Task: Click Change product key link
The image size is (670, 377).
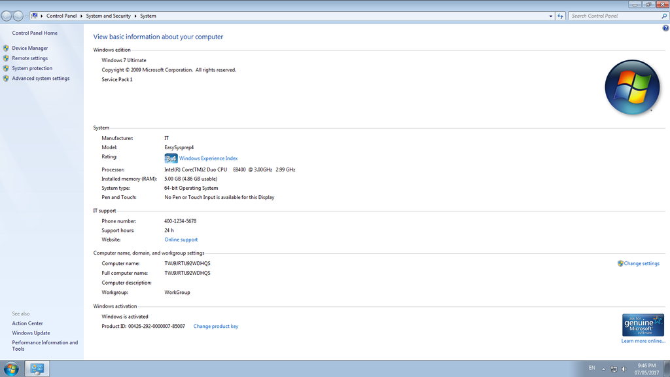Action: (216, 326)
